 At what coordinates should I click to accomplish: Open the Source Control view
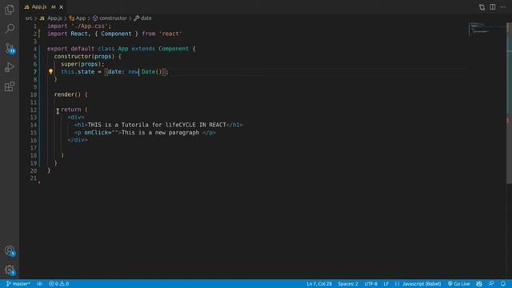[x=10, y=48]
